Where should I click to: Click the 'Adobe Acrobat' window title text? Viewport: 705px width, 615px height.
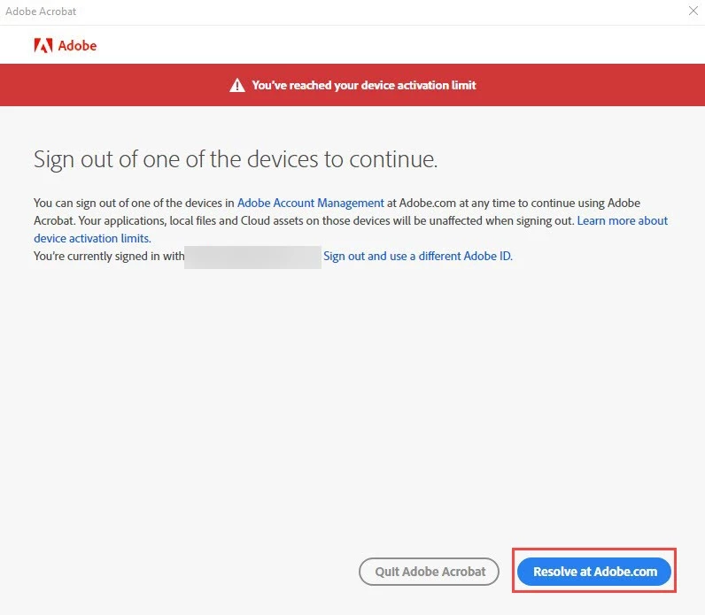[x=41, y=12]
